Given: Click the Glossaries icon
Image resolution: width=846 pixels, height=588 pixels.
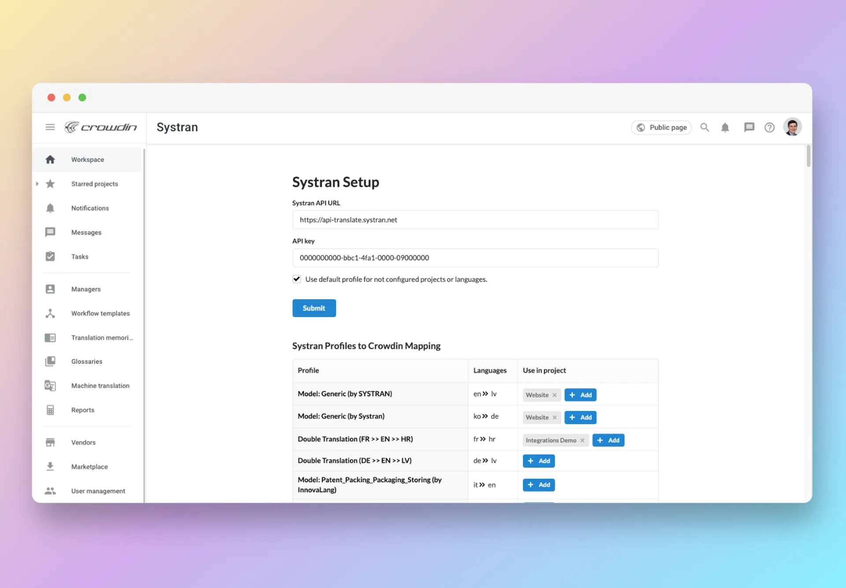Looking at the screenshot, I should click(50, 361).
